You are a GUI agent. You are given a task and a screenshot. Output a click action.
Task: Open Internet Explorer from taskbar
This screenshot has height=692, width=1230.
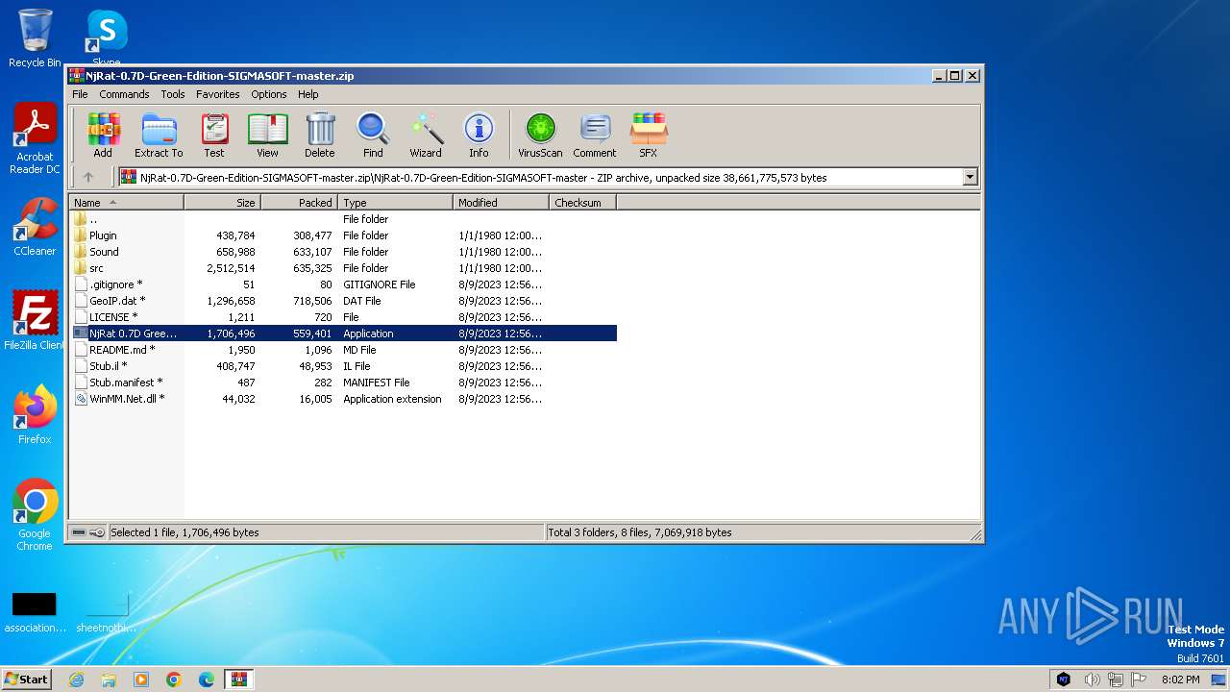click(76, 680)
